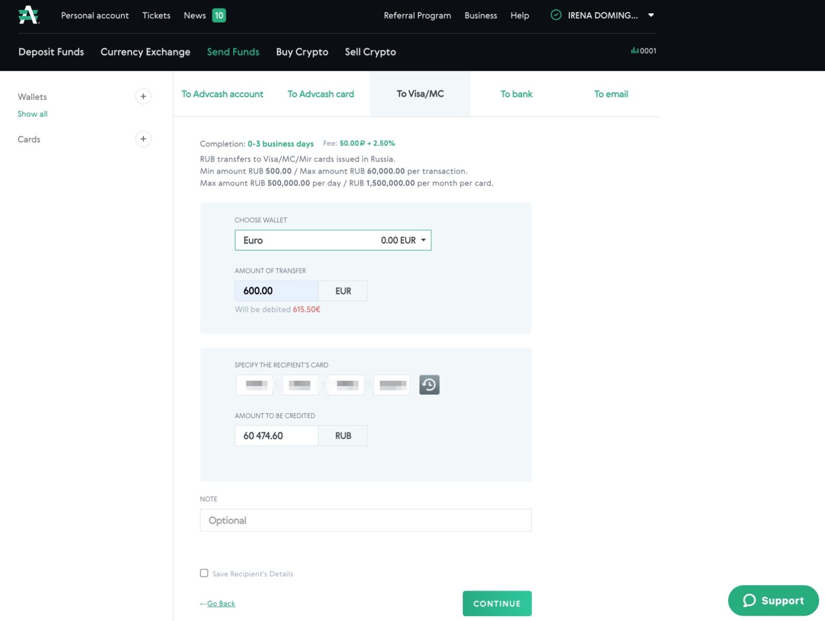Image resolution: width=825 pixels, height=621 pixels.
Task: Open the card history clock icon
Action: (429, 385)
